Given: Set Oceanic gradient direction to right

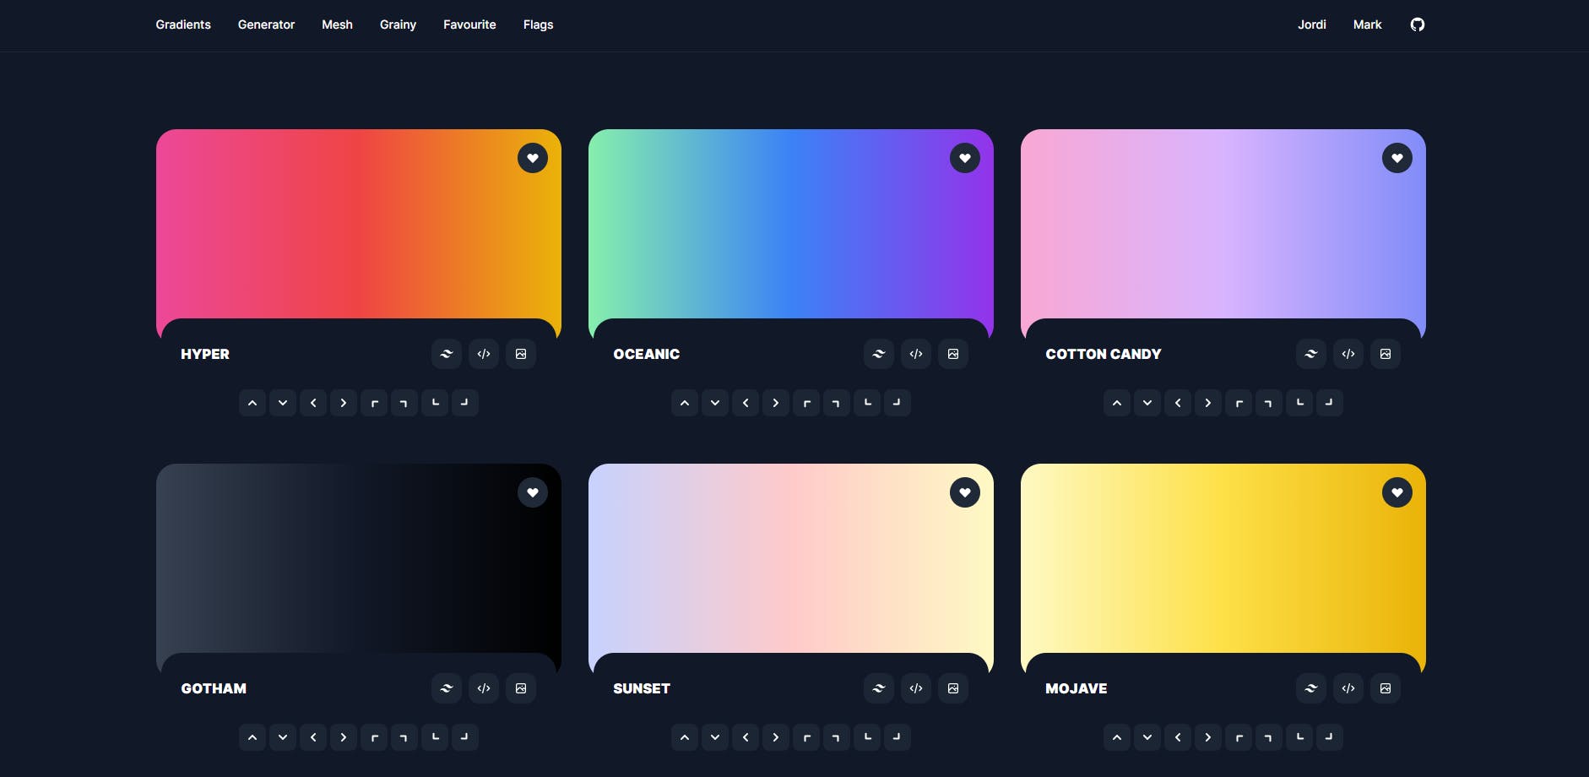Looking at the screenshot, I should click(776, 403).
